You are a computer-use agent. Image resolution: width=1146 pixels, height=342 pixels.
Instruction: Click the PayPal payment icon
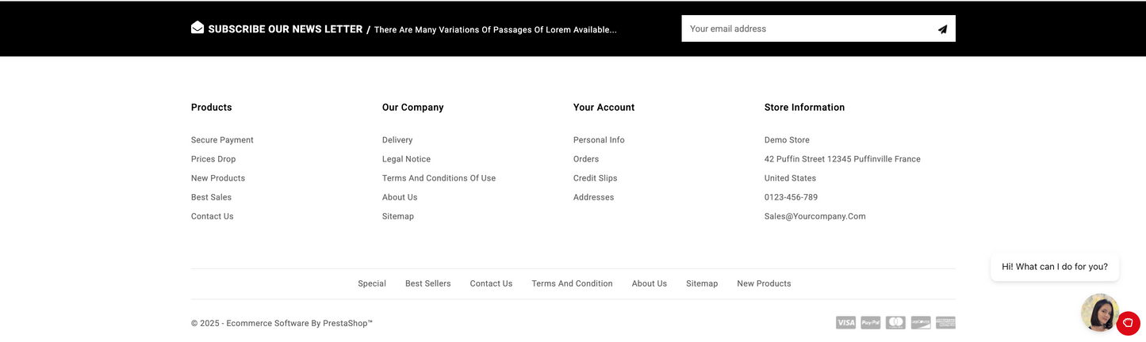point(871,323)
